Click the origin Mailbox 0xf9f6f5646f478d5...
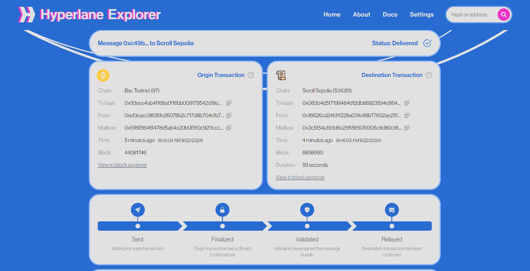Image resolution: width=530 pixels, height=271 pixels. click(x=174, y=128)
